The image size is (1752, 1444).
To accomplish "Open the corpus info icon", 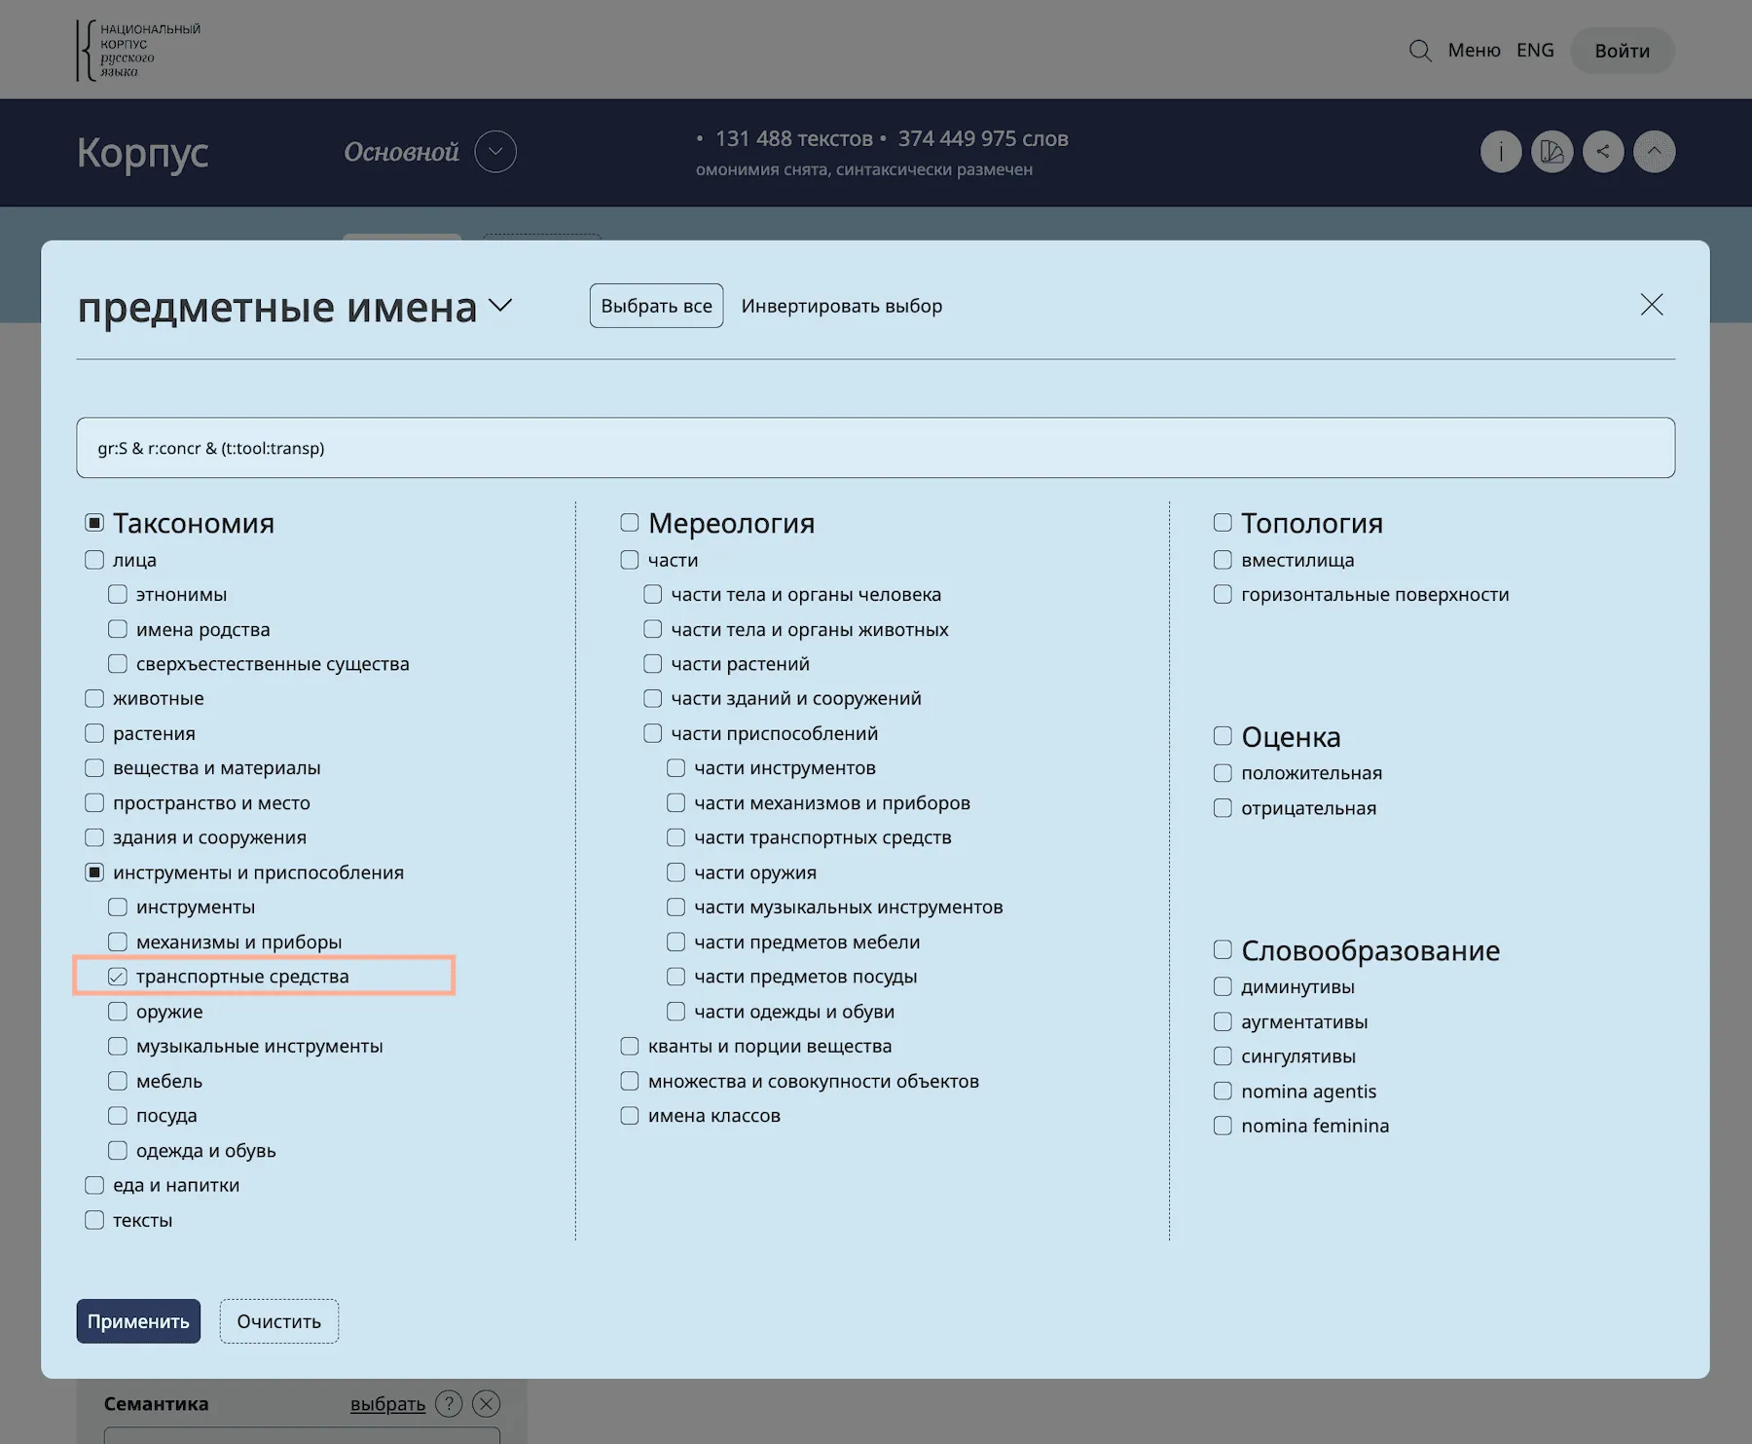I will pos(1501,152).
